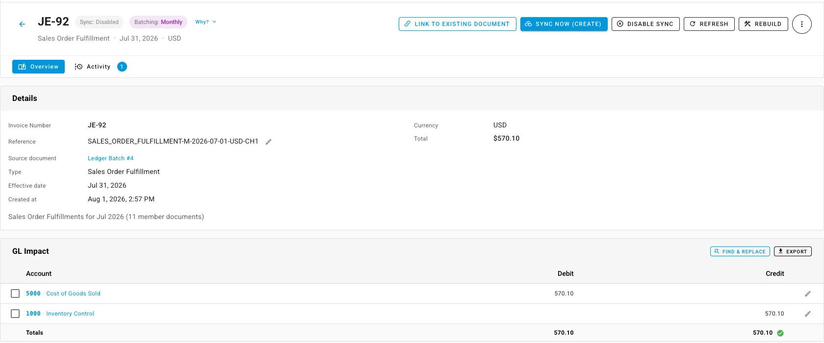Export the GL Impact table
Image resolution: width=824 pixels, height=343 pixels.
[793, 251]
